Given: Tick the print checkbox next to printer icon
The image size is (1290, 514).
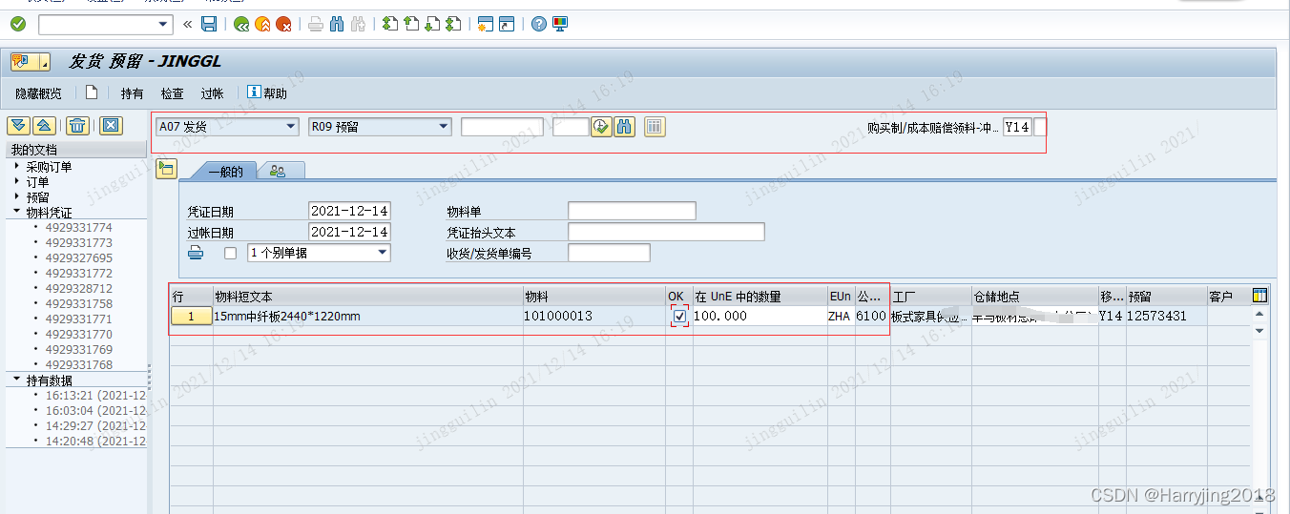Looking at the screenshot, I should point(230,254).
